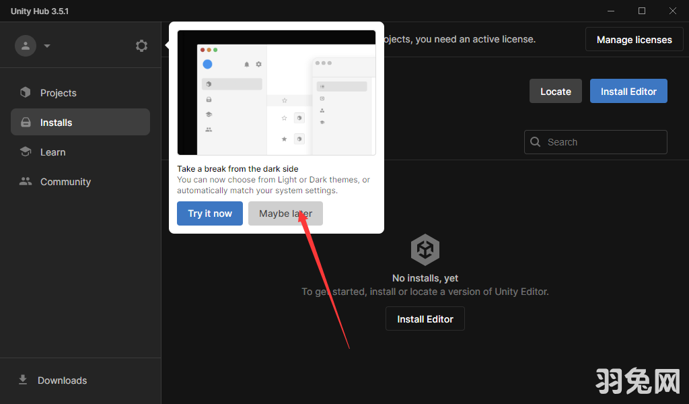The height and width of the screenshot is (404, 689).
Task: Open the Downloads panel
Action: point(62,380)
